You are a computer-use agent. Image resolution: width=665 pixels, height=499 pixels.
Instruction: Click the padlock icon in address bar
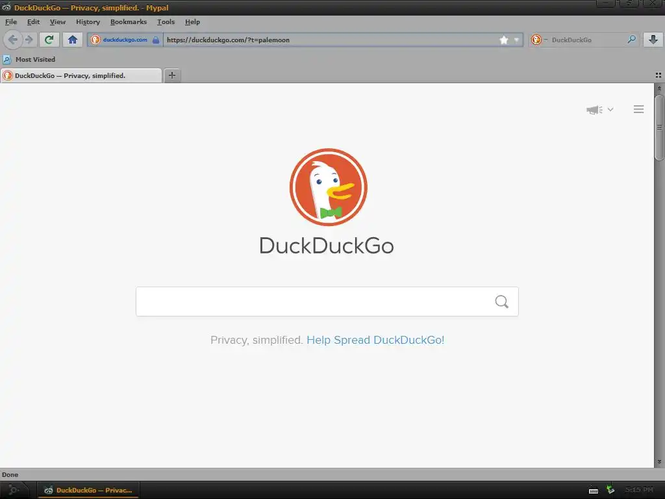coord(156,40)
